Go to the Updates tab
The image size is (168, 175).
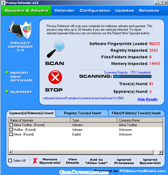click(125, 10)
